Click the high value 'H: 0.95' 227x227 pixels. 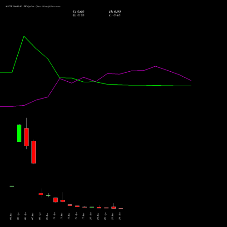(x=115, y=12)
